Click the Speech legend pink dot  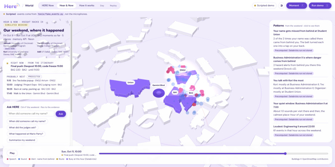[x=8, y=159]
